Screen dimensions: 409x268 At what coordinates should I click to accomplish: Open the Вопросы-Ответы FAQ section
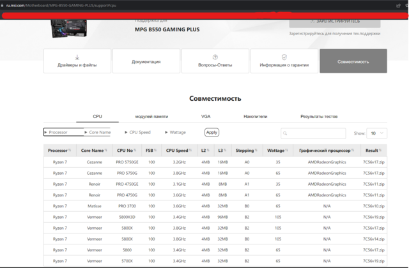click(x=215, y=61)
